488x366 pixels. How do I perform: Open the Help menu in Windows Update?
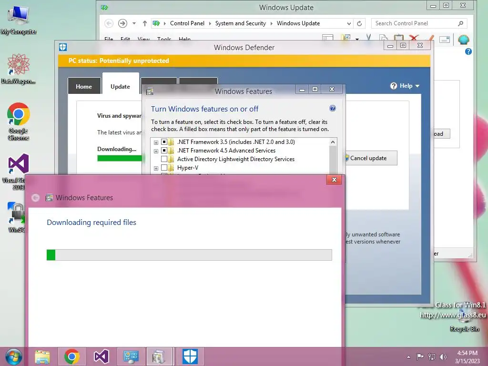[184, 39]
